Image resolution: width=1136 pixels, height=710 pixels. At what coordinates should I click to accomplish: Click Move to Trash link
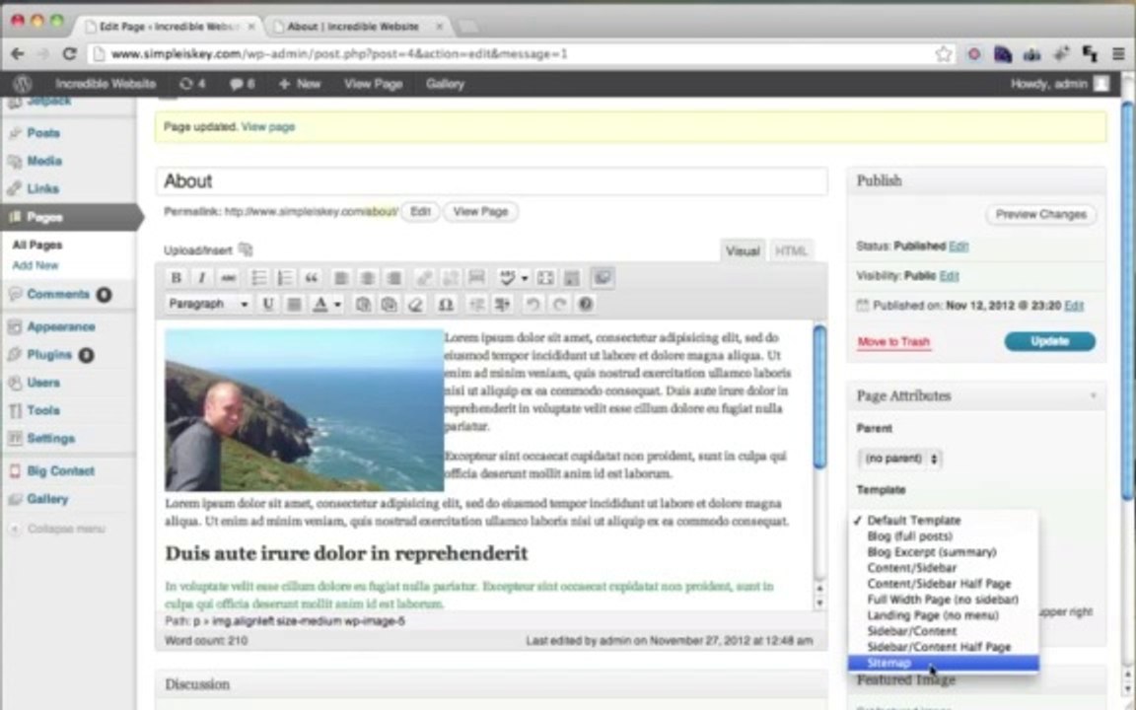point(893,342)
